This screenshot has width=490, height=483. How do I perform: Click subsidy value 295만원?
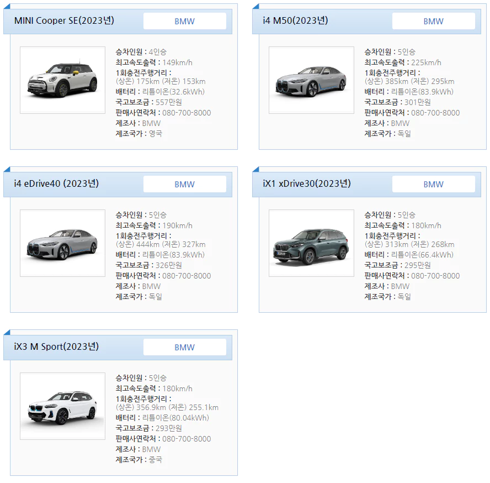pyautogui.click(x=418, y=265)
